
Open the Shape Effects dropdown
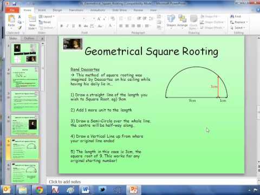tap(212, 28)
